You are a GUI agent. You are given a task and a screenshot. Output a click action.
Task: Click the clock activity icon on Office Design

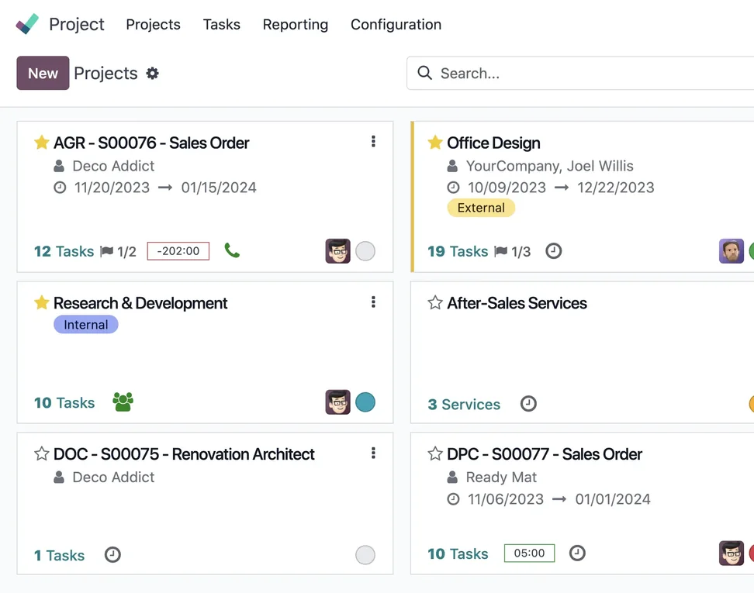(554, 251)
